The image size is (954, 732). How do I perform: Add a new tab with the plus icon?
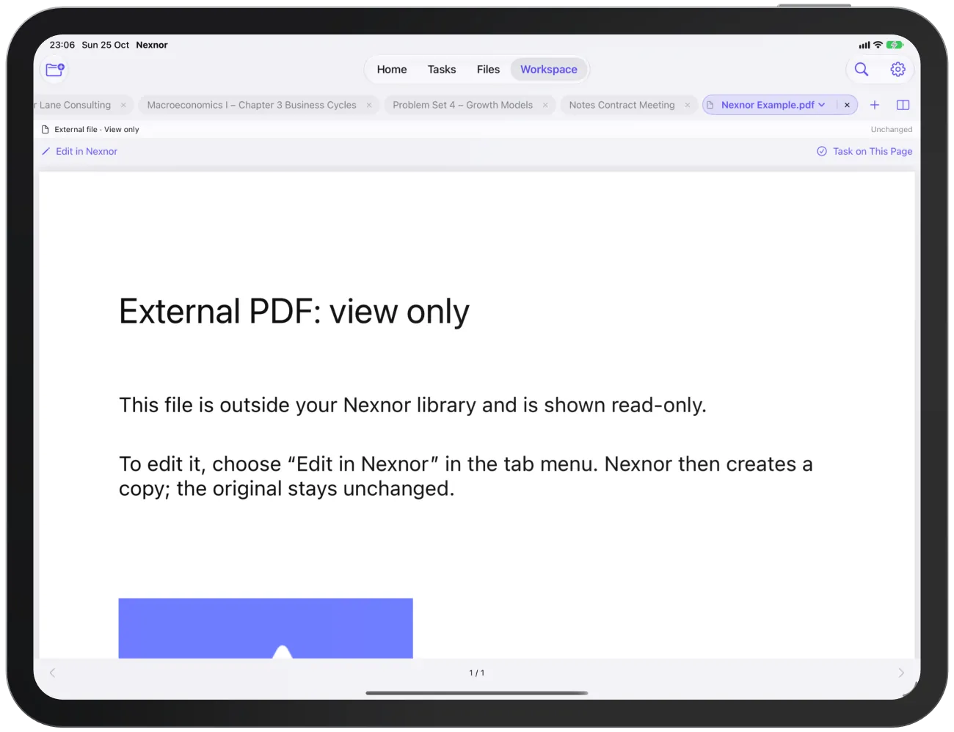[x=875, y=105]
